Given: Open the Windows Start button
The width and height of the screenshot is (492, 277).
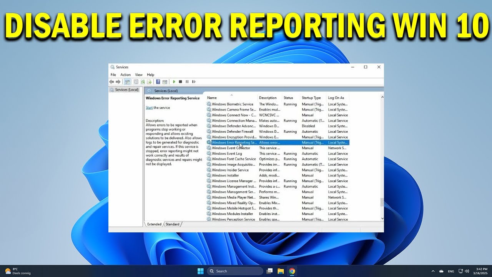Looking at the screenshot, I should point(200,271).
